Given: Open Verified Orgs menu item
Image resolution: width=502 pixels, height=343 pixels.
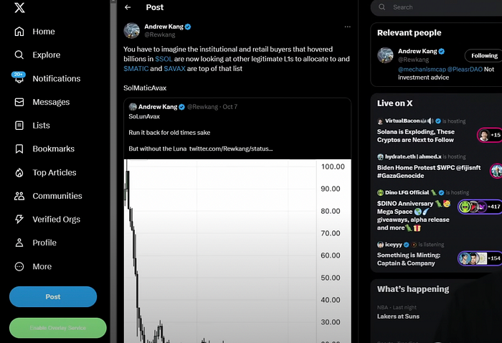Looking at the screenshot, I should [56, 220].
